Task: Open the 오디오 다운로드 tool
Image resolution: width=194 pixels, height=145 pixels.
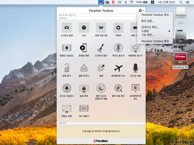Action: 67,90
